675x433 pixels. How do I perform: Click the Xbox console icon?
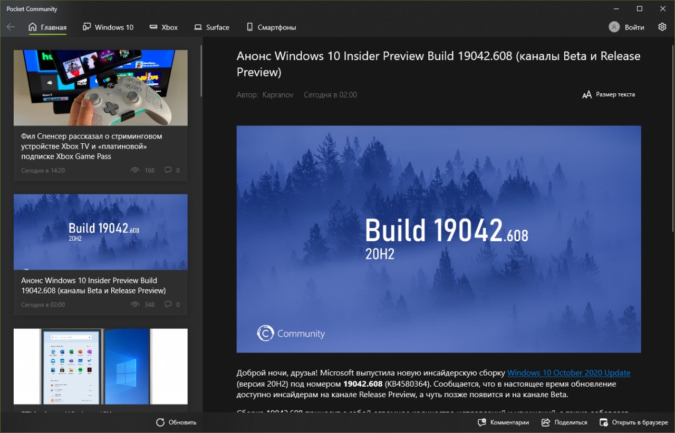[153, 27]
